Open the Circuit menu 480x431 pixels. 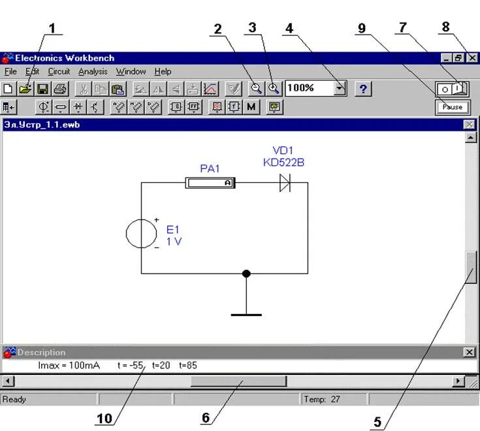click(x=59, y=72)
